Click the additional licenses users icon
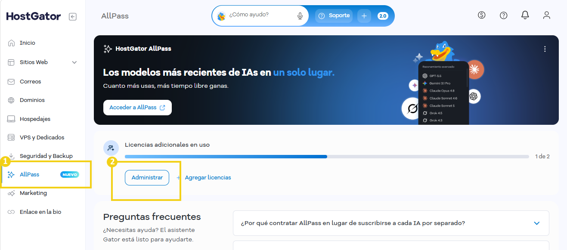 111,148
